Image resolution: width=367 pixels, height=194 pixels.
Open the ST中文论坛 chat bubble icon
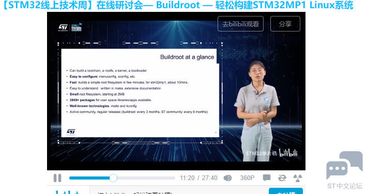pyautogui.click(x=344, y=166)
